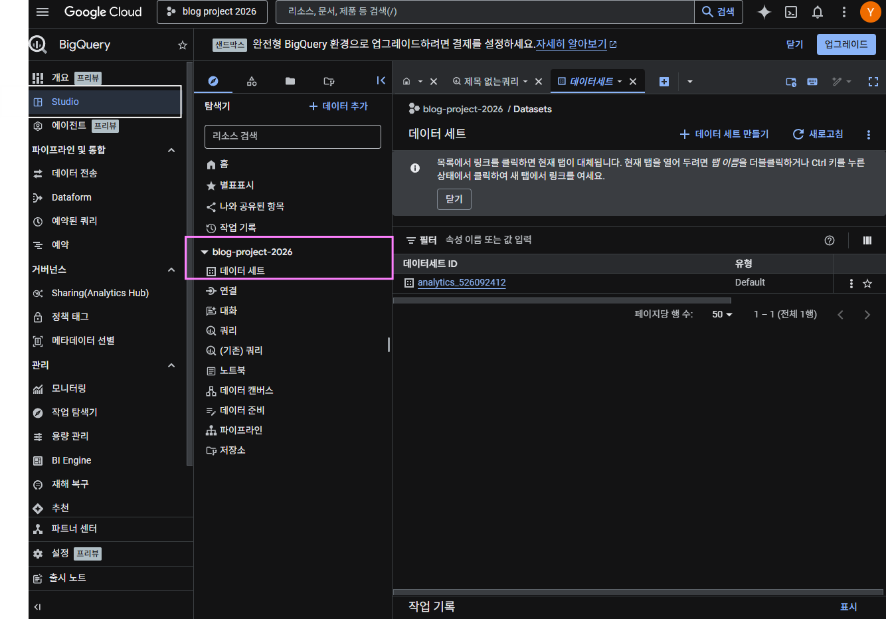Viewport: 886px width, 619px height.
Task: Open the new-tab options dropdown arrow
Action: [690, 82]
